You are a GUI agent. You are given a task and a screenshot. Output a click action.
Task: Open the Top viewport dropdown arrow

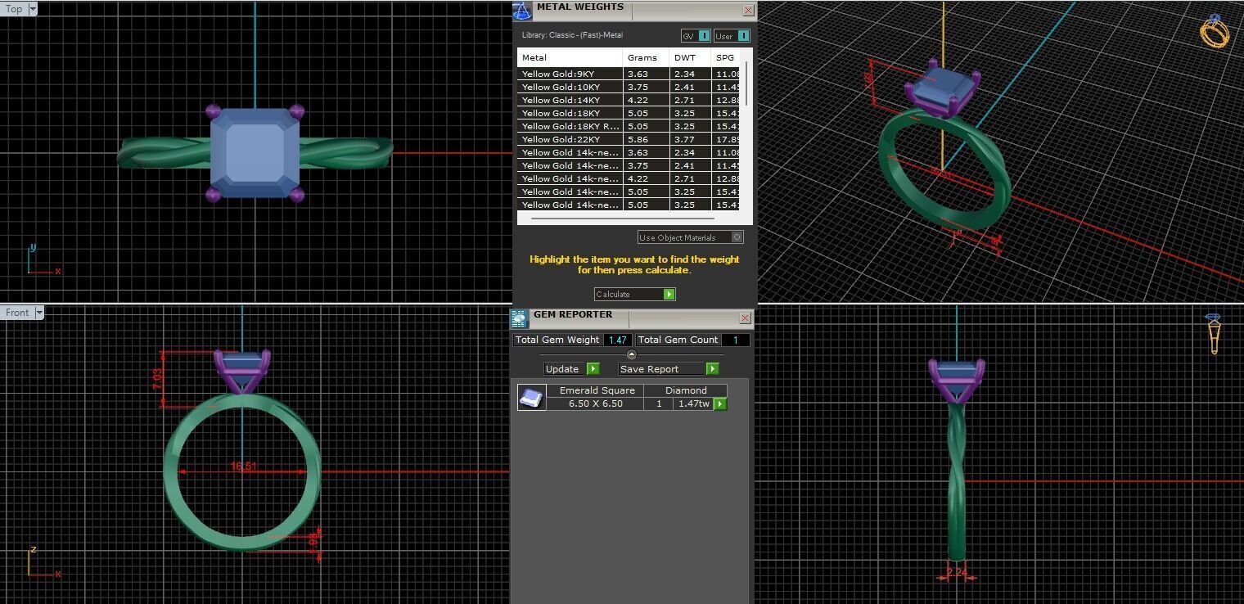tap(33, 9)
